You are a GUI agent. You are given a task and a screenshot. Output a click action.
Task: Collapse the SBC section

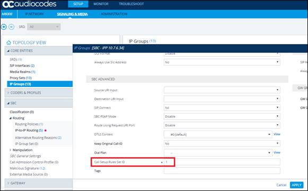[39, 103]
